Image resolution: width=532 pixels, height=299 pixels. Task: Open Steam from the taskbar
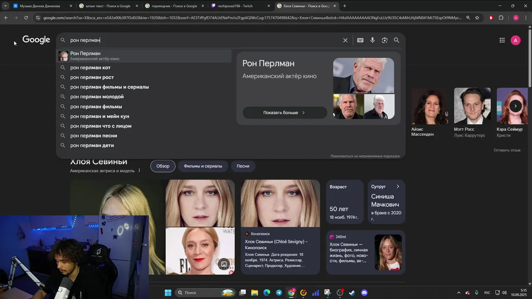(x=352, y=293)
